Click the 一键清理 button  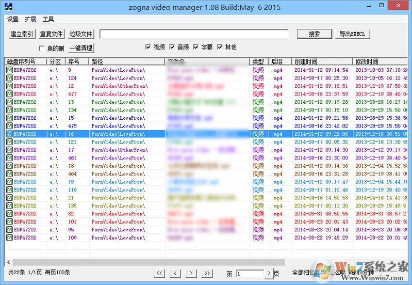(x=81, y=48)
